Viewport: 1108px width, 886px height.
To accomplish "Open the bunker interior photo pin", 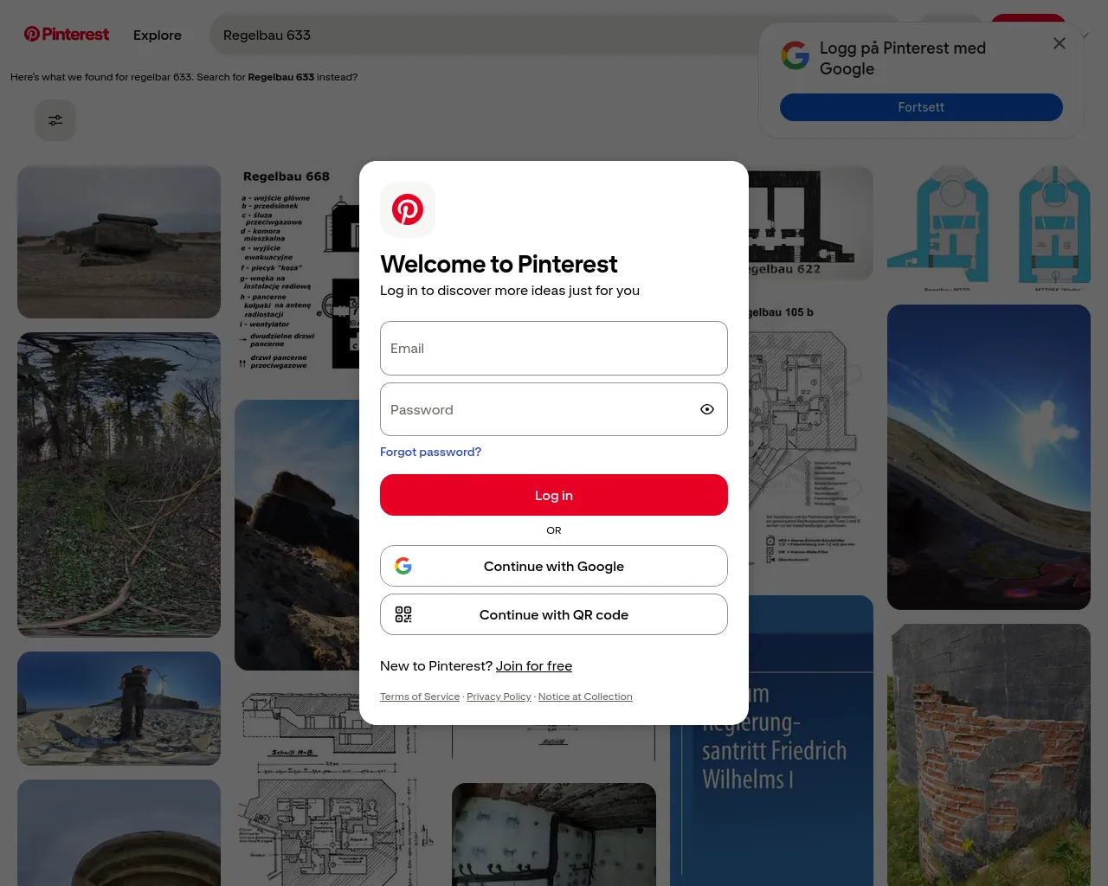I will point(554,834).
